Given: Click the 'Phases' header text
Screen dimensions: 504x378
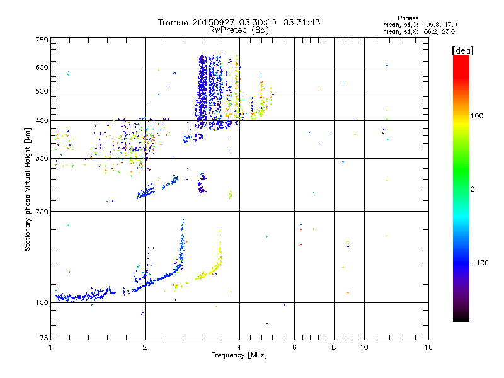Looking at the screenshot, I should click(408, 18).
